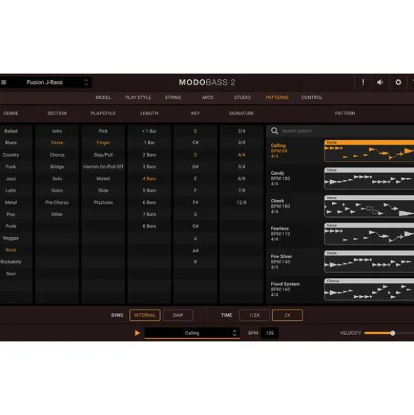Viewport: 414px width, 415px height.
Task: Select signature 3/4
Action: click(x=241, y=143)
